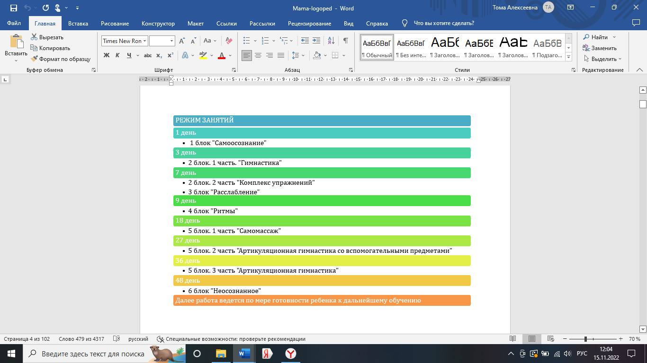
Task: Open the Выделить dropdown
Action: click(x=603, y=59)
